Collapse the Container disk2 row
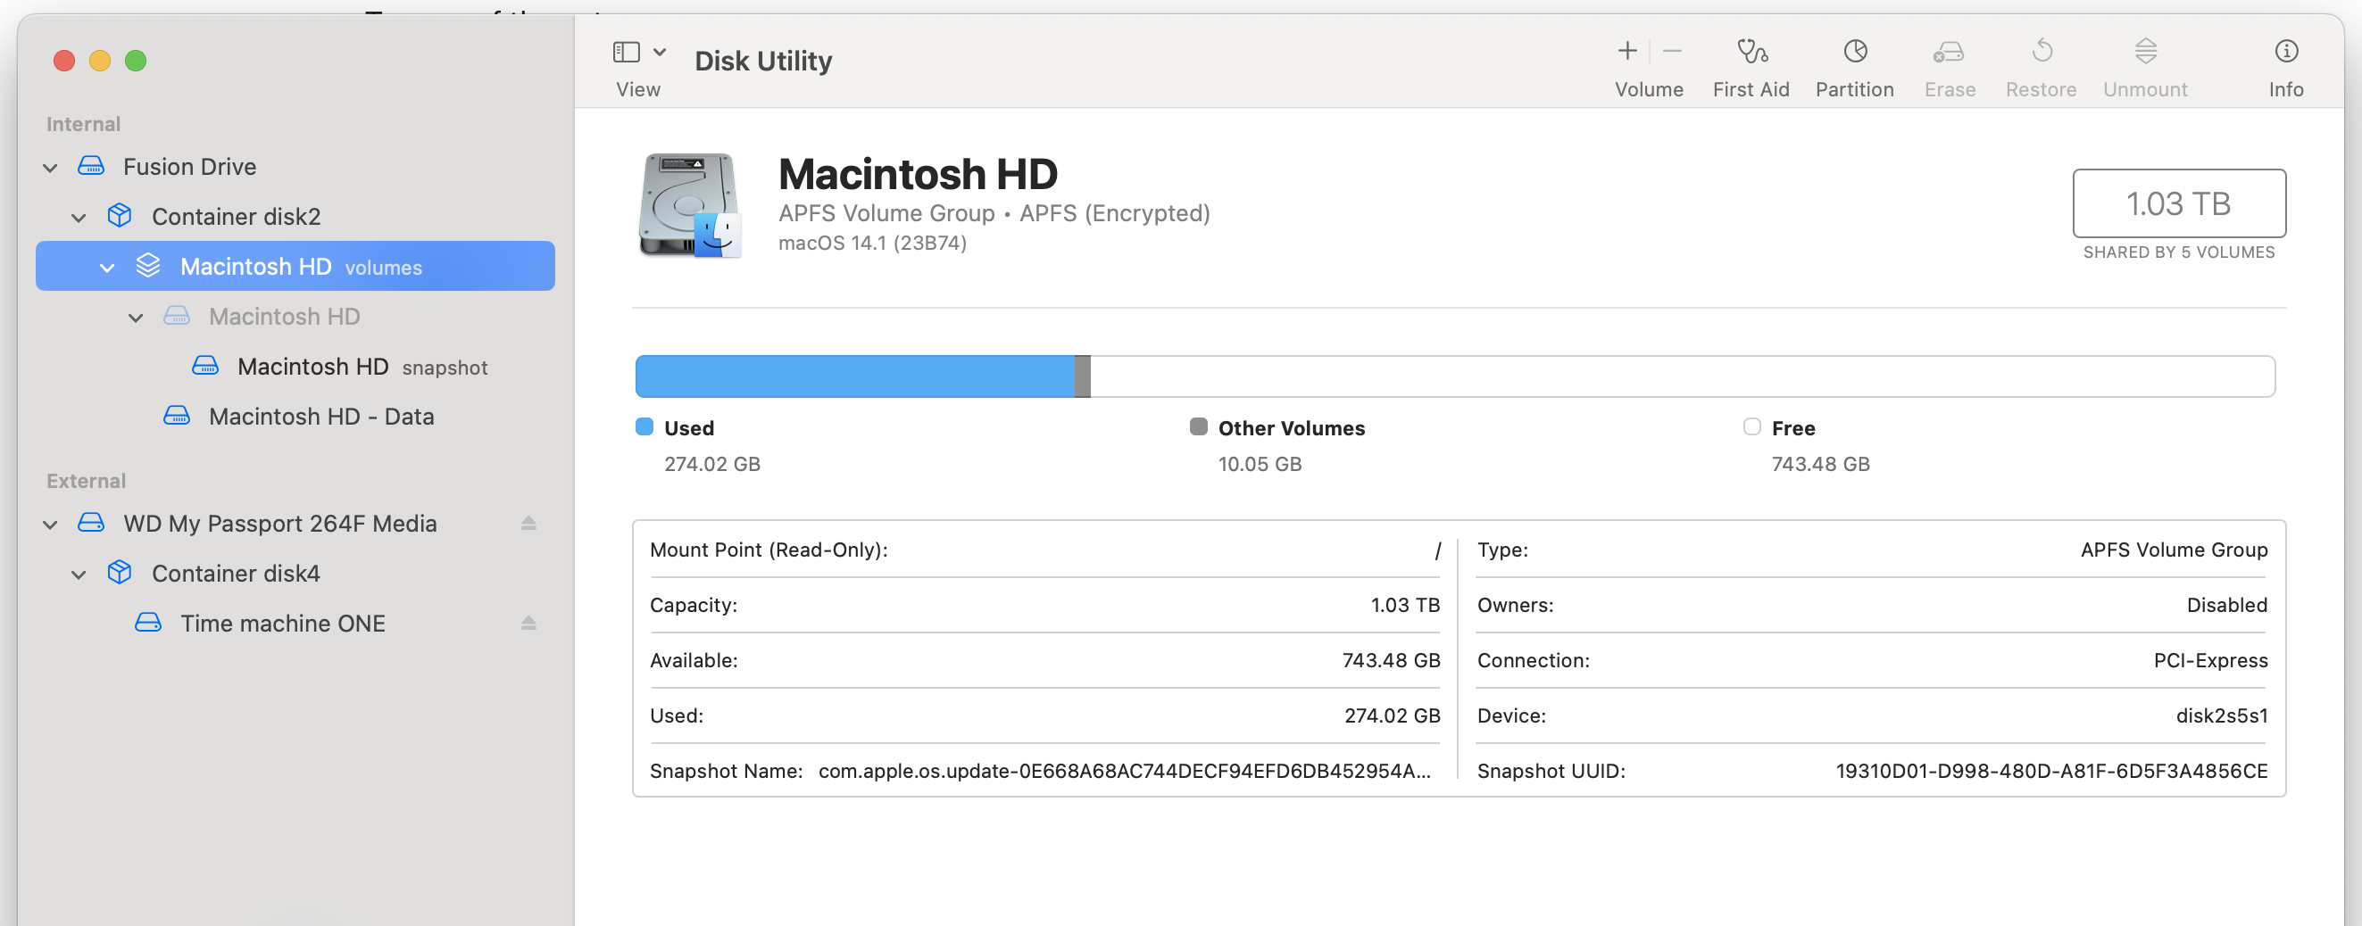The height and width of the screenshot is (926, 2362). pos(79,217)
